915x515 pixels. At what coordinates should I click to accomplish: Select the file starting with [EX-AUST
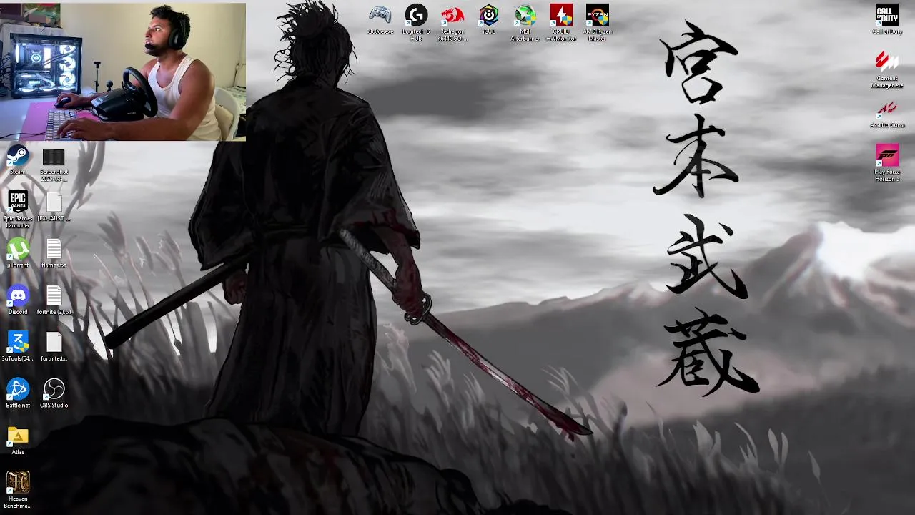tap(54, 207)
